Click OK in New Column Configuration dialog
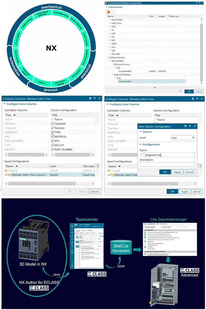The width and height of the screenshot is (206, 310). pos(165,172)
